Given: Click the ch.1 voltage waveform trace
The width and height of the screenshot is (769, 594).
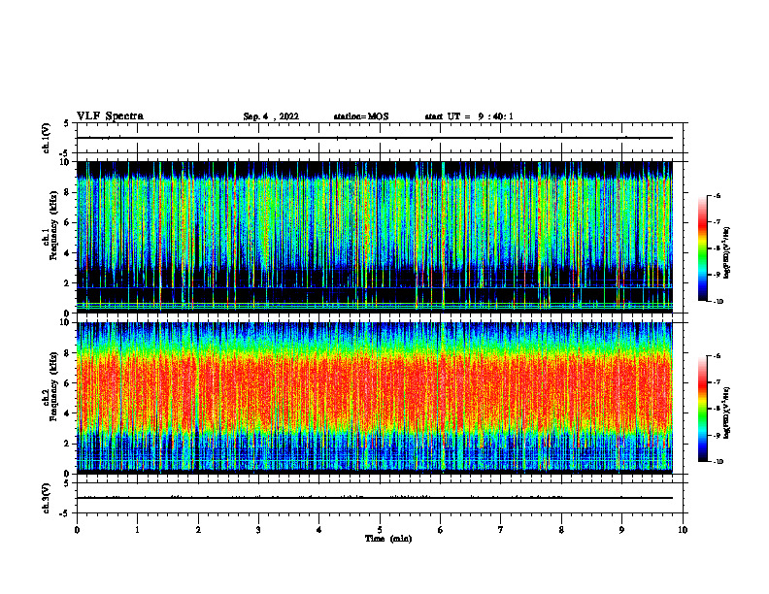Looking at the screenshot, I should [x=375, y=138].
